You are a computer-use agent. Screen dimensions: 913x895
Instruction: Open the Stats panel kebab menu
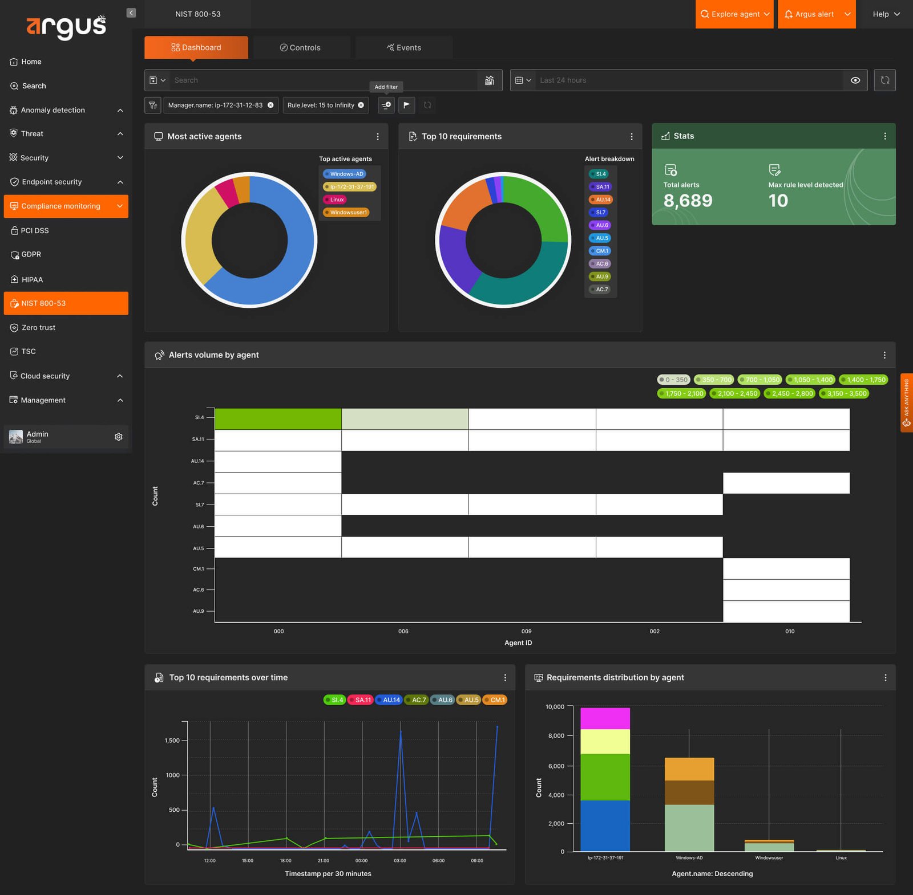coord(885,136)
